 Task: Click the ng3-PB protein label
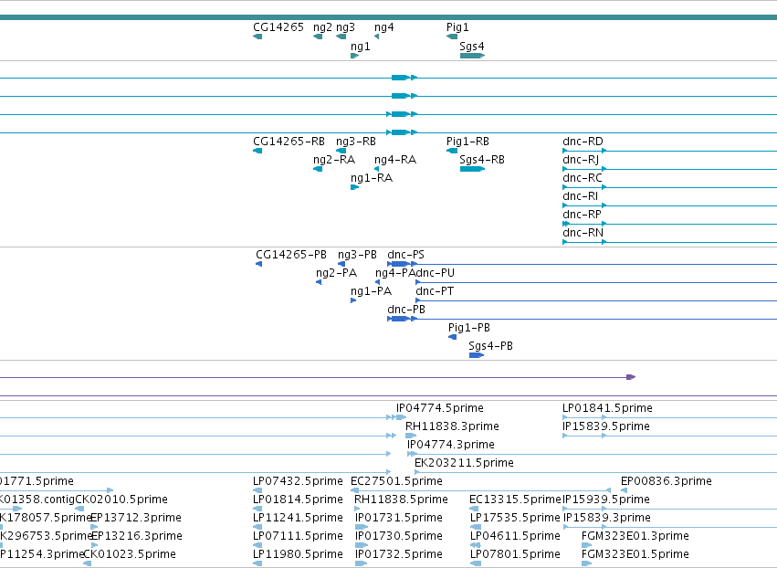coord(357,256)
